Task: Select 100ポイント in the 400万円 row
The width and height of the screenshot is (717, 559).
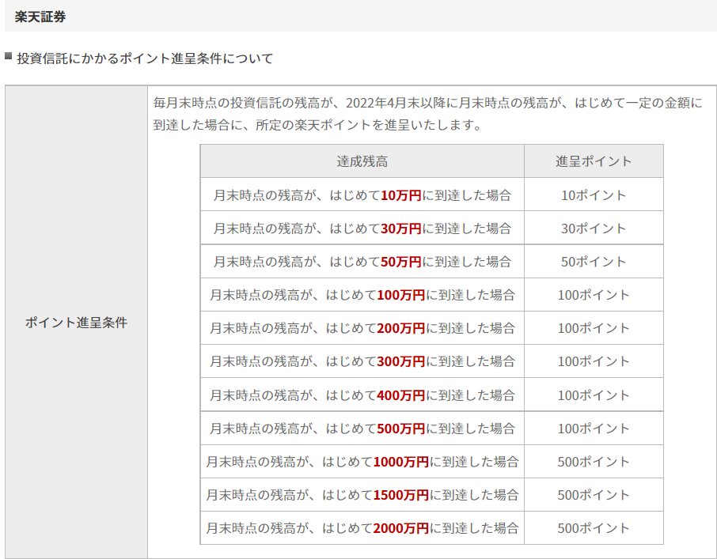Action: click(x=594, y=395)
